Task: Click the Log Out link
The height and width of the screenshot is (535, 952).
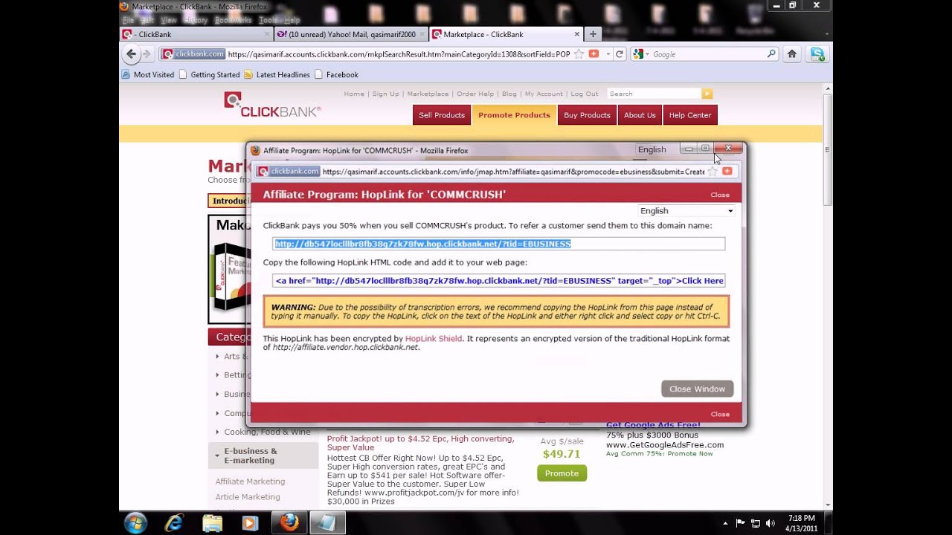Action: click(x=584, y=94)
